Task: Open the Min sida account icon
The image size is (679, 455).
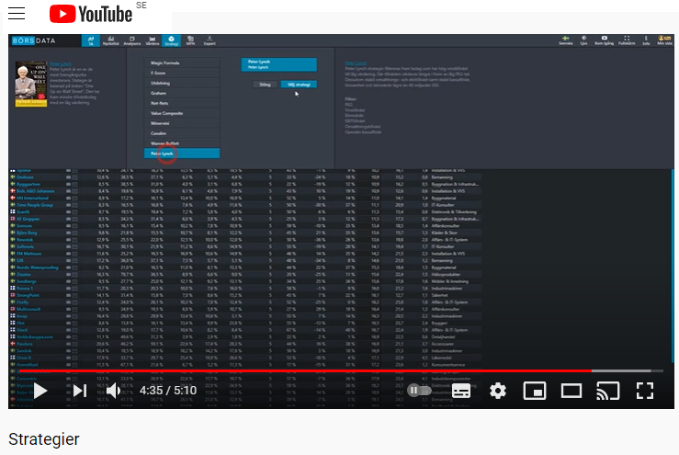Action: click(664, 40)
